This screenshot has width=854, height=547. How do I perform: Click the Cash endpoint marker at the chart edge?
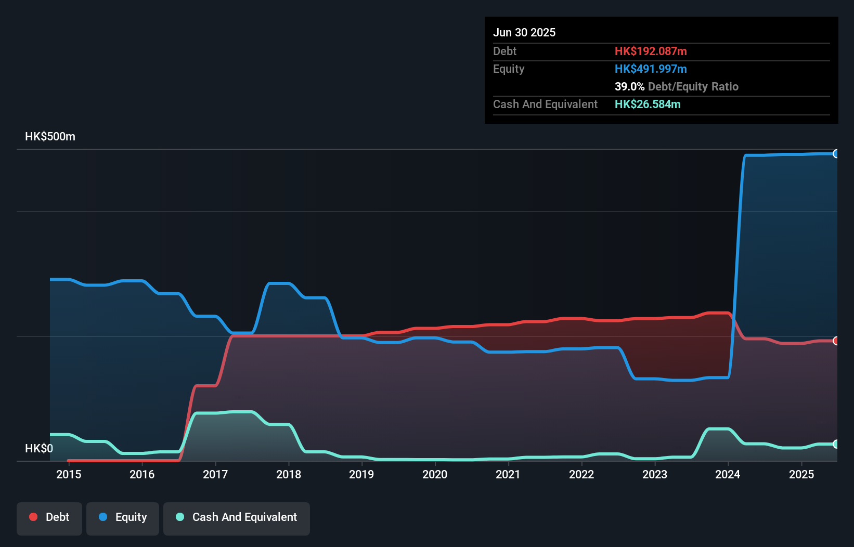pos(836,445)
